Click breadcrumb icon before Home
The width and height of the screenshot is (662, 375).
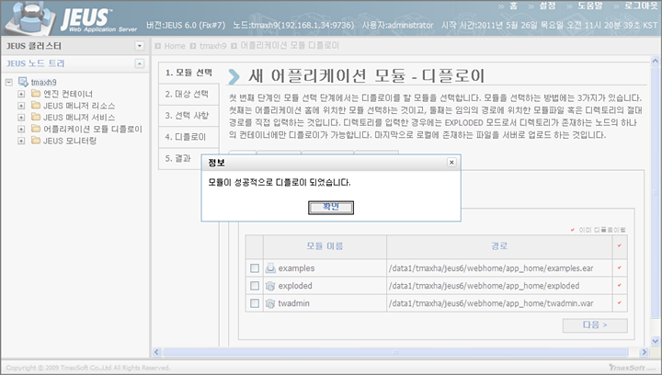pos(158,46)
